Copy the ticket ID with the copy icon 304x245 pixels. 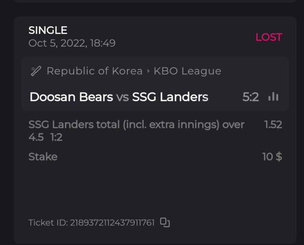coord(165,222)
